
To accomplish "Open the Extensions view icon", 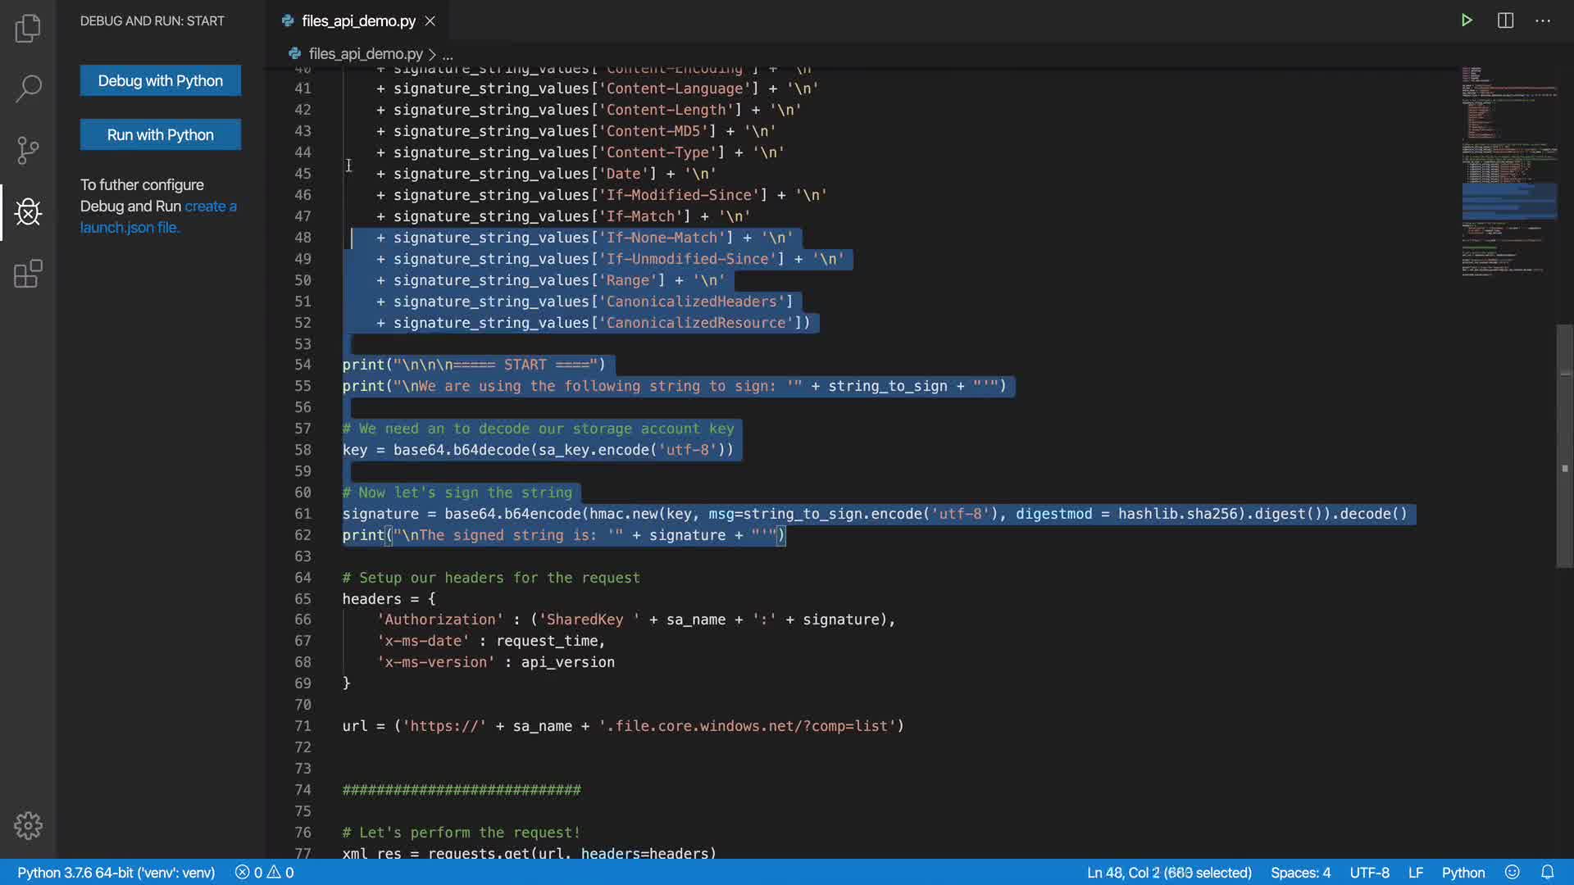I will pos(28,274).
